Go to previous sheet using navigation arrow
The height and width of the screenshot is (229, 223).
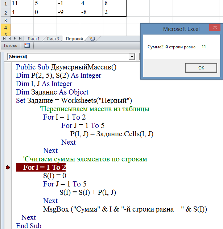10,39
